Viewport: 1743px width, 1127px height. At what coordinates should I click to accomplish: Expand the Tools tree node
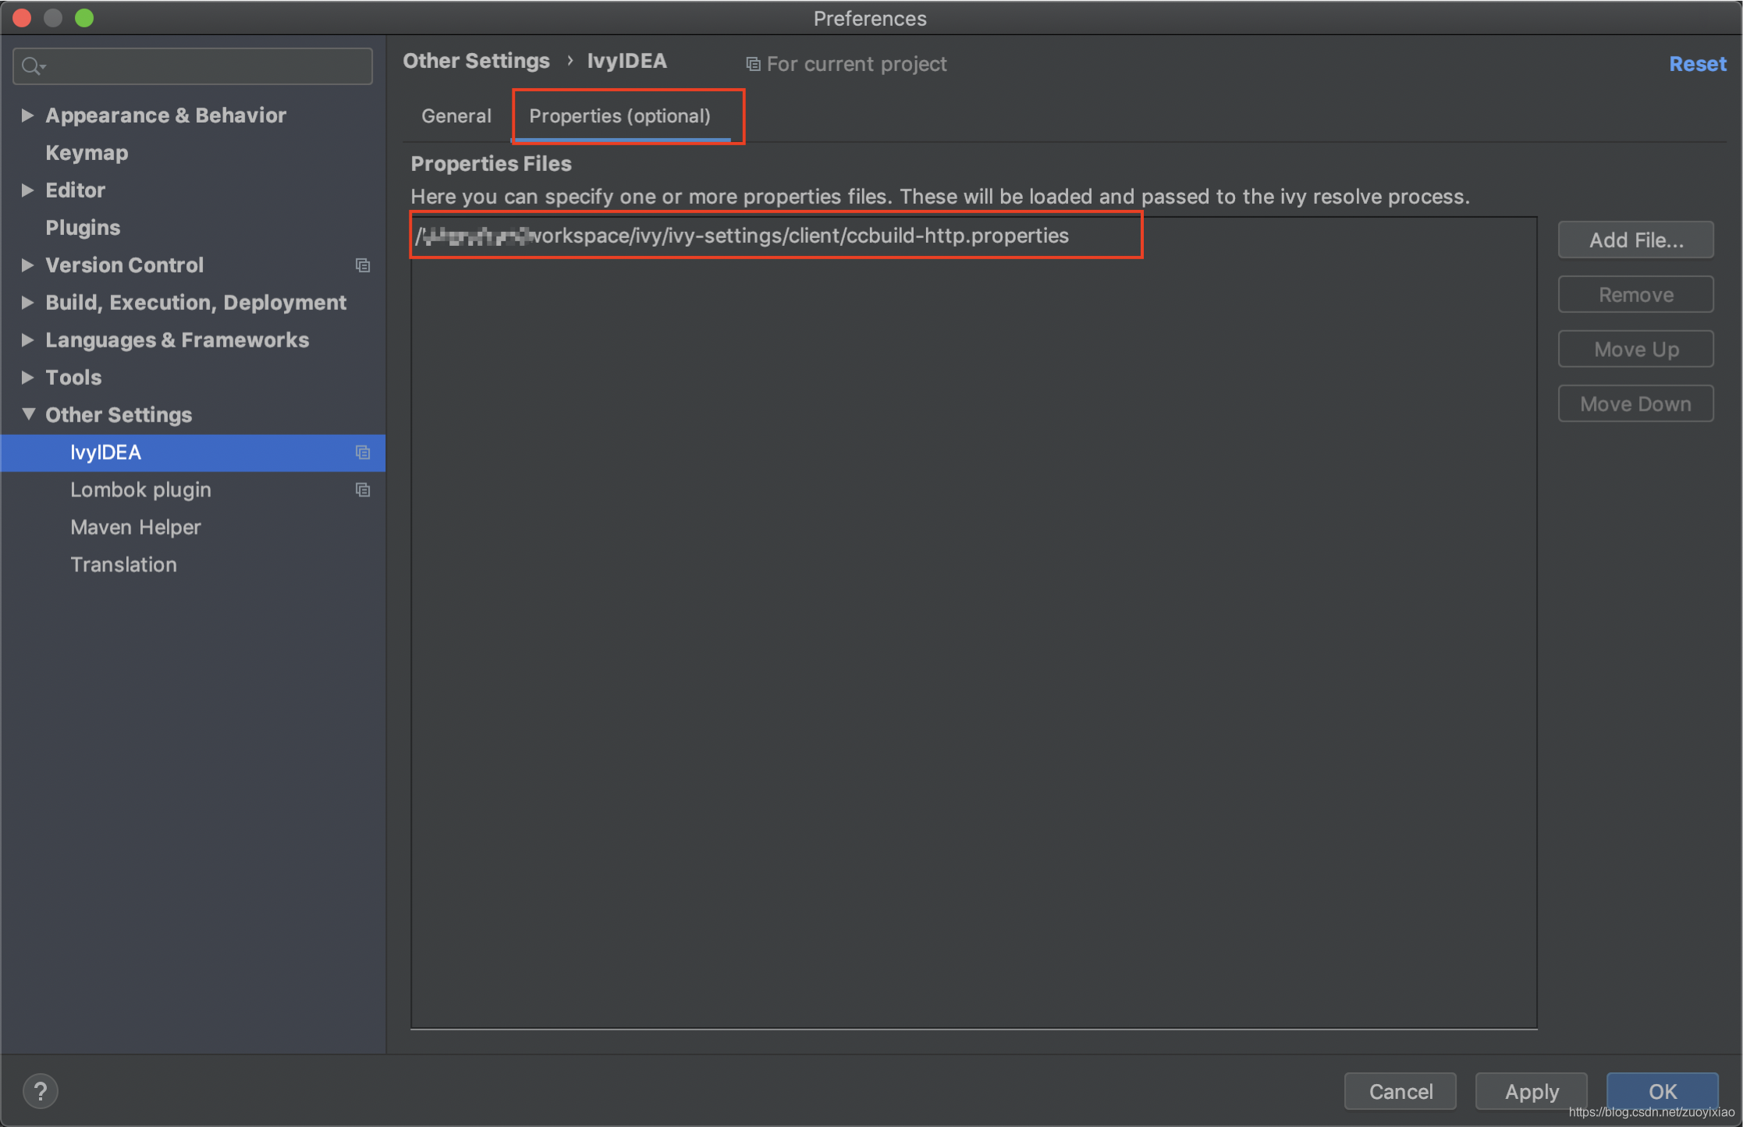point(27,378)
